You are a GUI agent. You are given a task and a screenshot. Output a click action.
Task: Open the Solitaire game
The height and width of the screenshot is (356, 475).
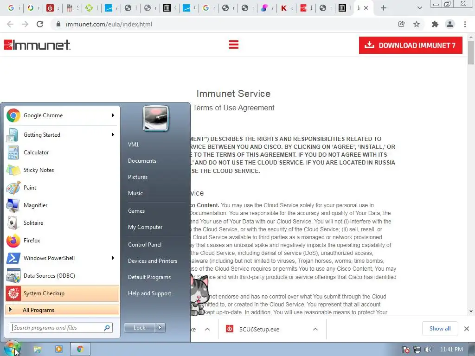click(62, 222)
